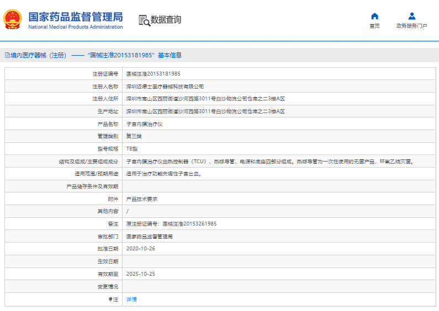439x311 pixels.
Task: Select approval date 2020-10-26
Action: tap(141, 249)
